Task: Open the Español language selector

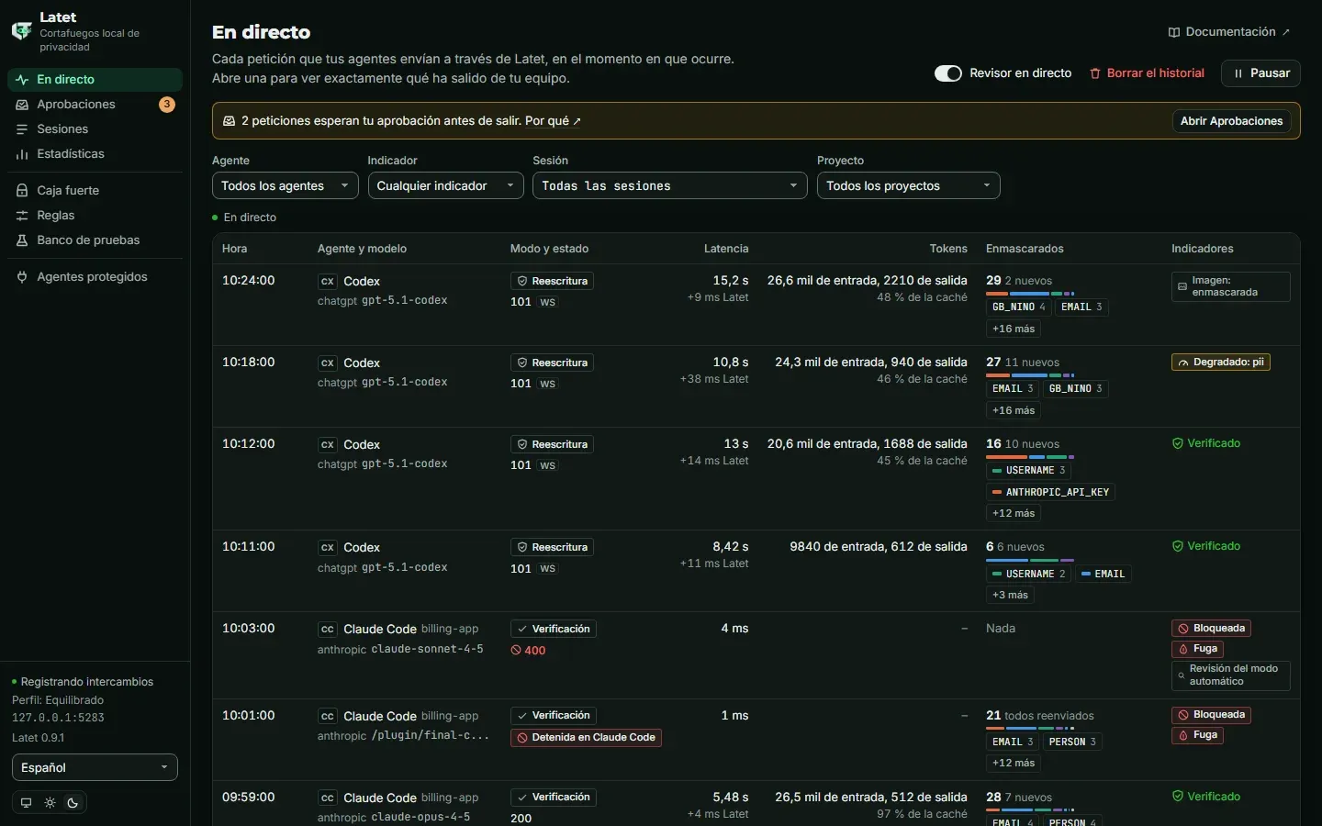Action: [x=95, y=767]
